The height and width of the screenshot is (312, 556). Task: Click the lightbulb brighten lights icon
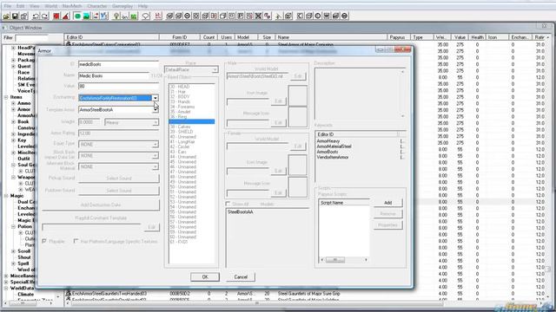pos(116,16)
